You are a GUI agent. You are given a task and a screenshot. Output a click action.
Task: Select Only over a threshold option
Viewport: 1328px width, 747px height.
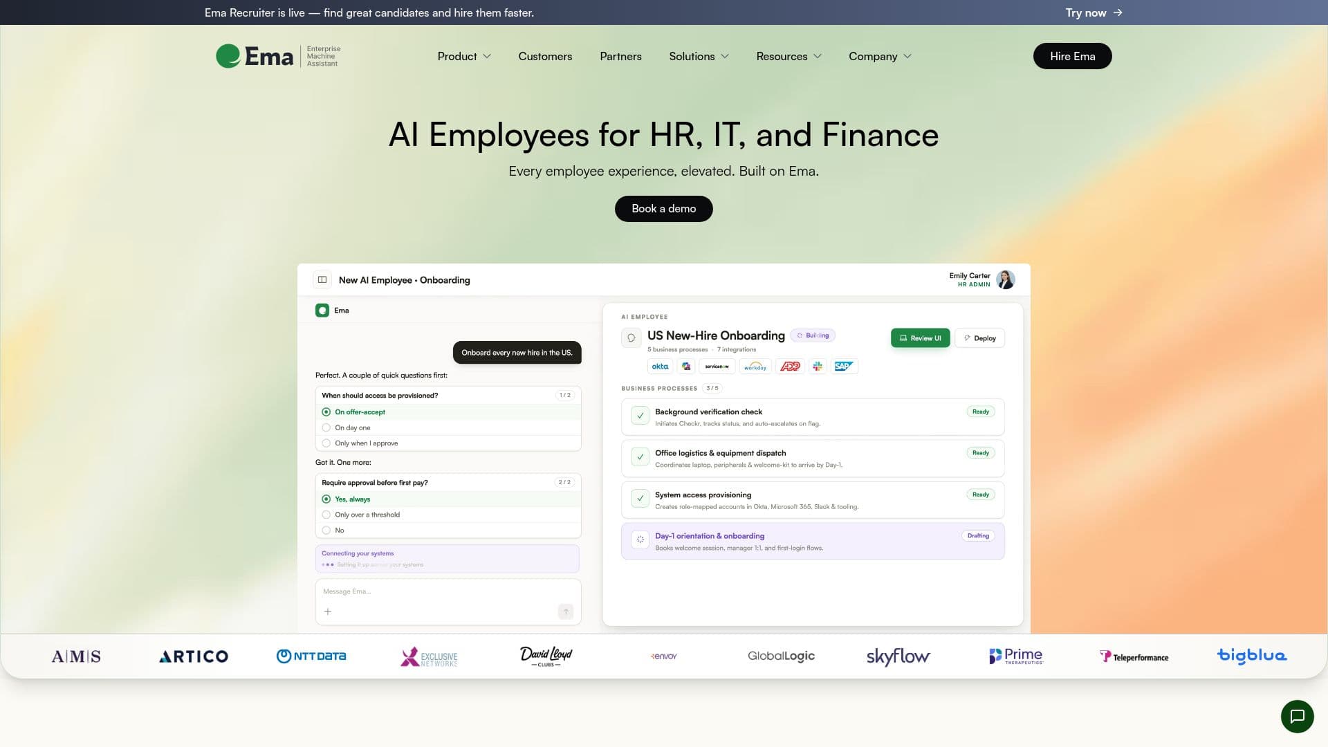[448, 515]
